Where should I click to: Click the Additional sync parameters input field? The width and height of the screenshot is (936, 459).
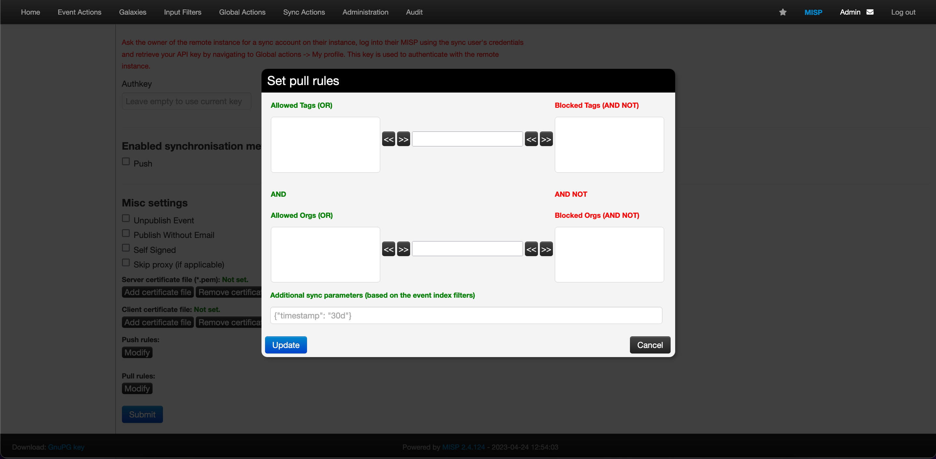click(466, 316)
